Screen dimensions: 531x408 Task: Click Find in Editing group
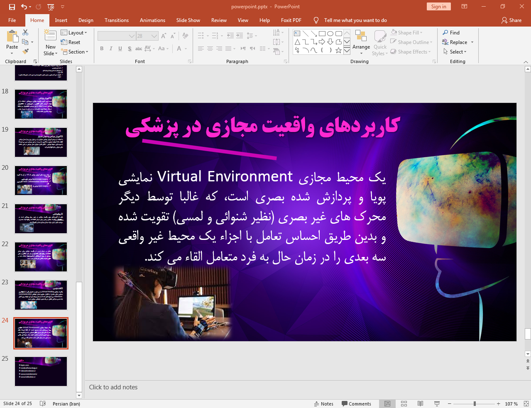coord(451,33)
